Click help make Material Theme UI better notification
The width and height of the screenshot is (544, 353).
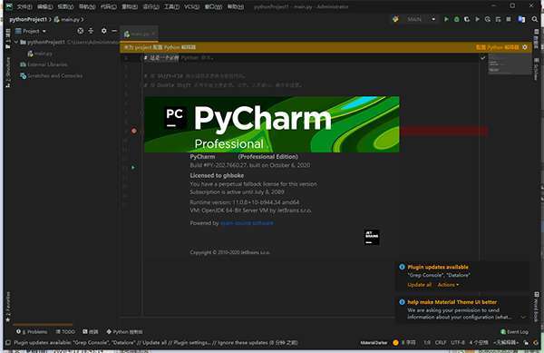[x=452, y=302]
